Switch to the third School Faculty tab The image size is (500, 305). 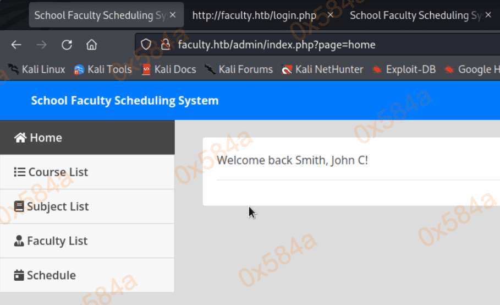(x=415, y=15)
